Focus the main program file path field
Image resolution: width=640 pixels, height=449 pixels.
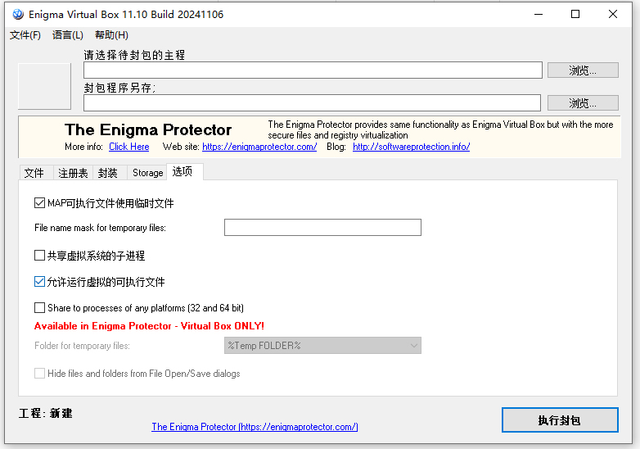[x=313, y=70]
